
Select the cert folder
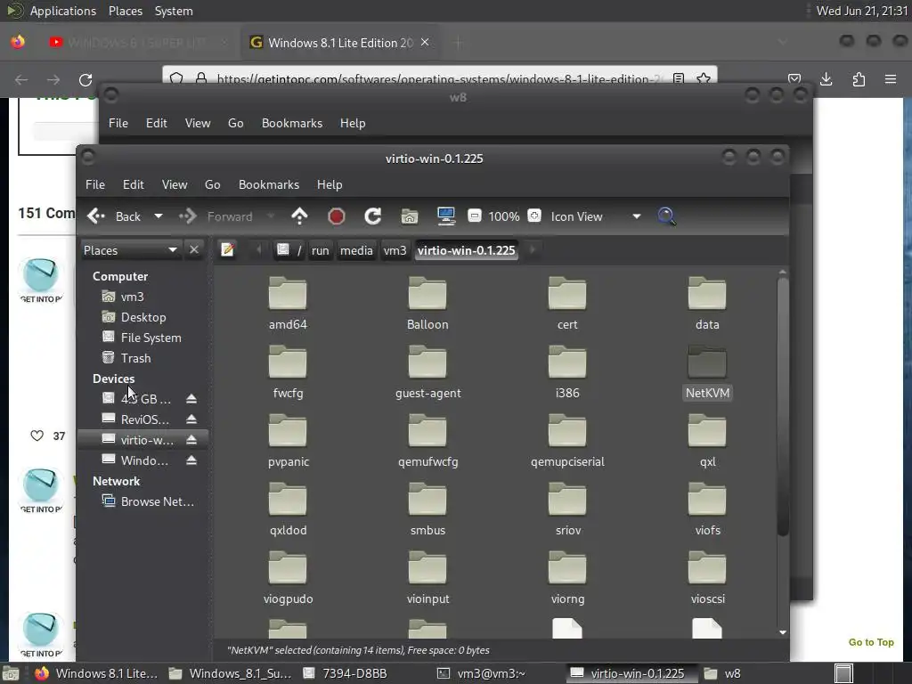click(x=567, y=303)
